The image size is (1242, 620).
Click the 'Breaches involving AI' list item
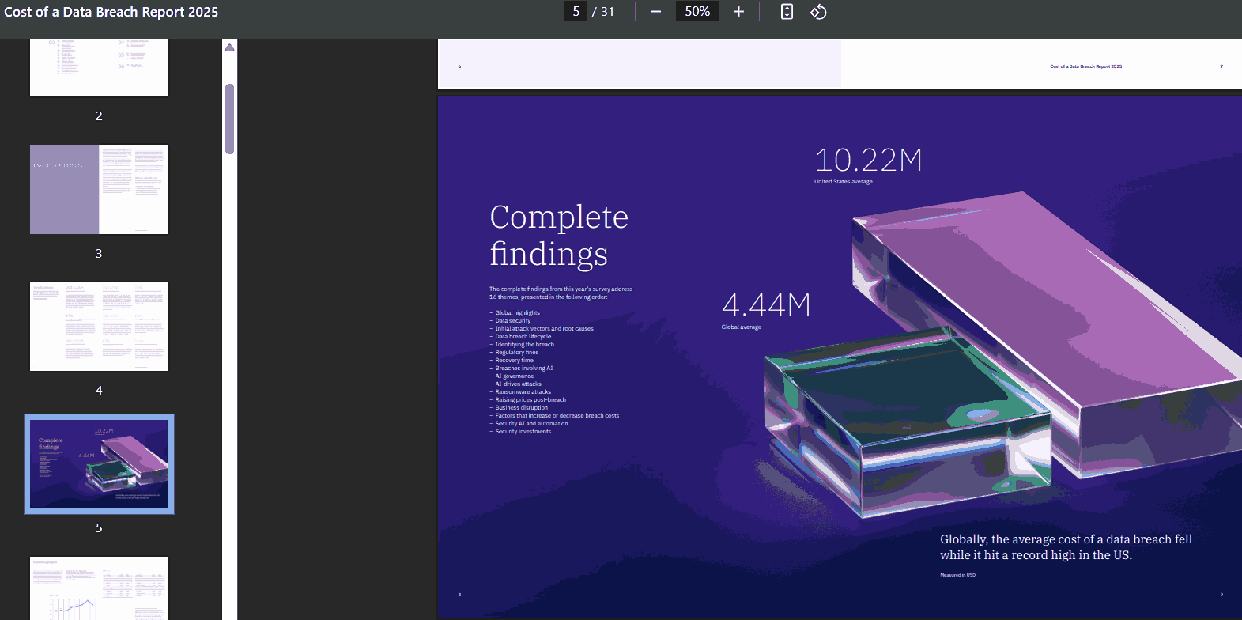pyautogui.click(x=524, y=369)
